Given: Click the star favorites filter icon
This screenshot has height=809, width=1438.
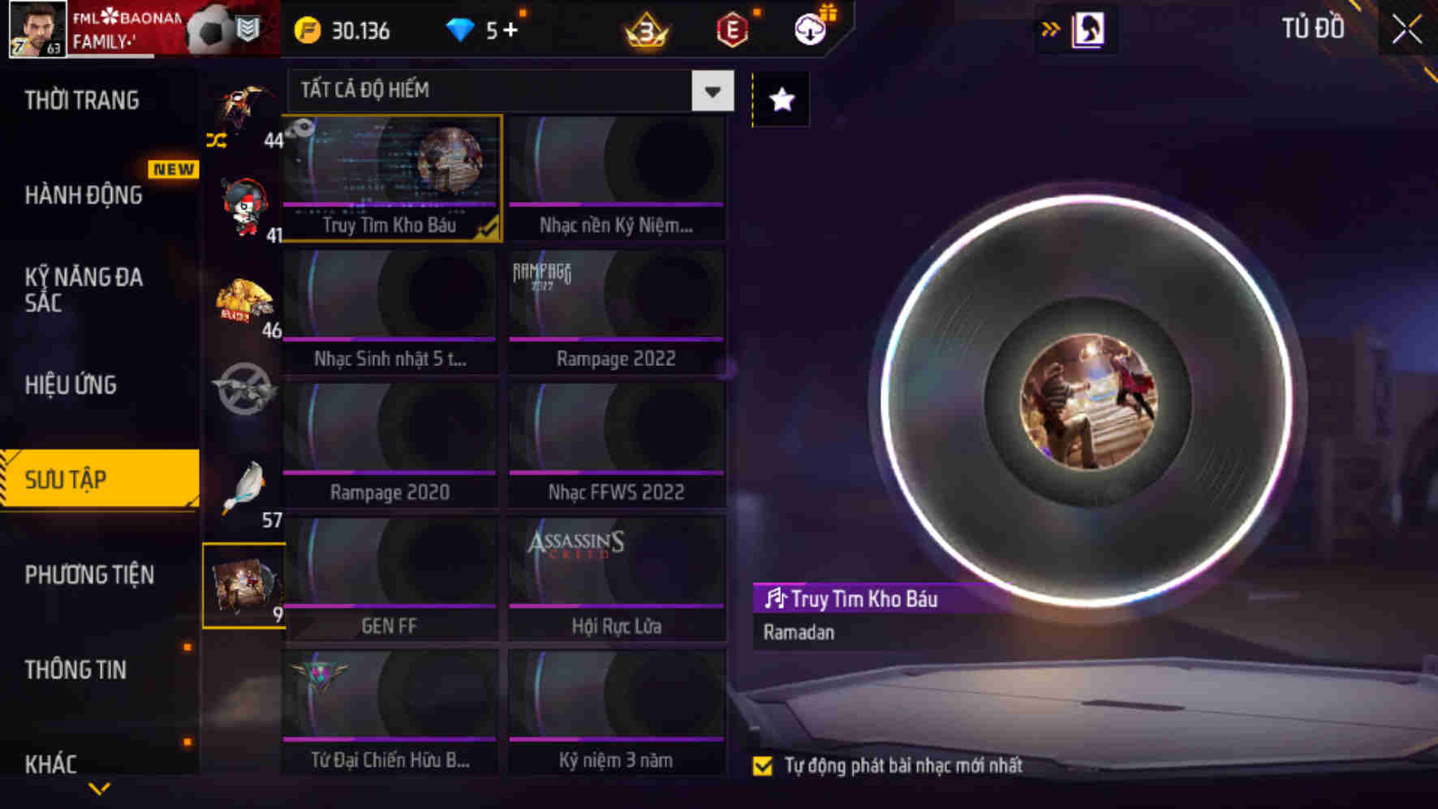Looking at the screenshot, I should 781,100.
